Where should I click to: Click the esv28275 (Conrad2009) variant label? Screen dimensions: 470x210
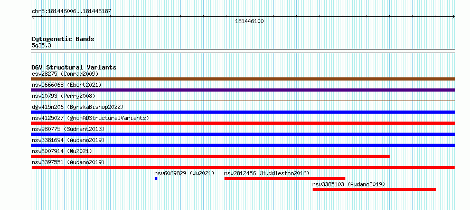pyautogui.click(x=65, y=74)
